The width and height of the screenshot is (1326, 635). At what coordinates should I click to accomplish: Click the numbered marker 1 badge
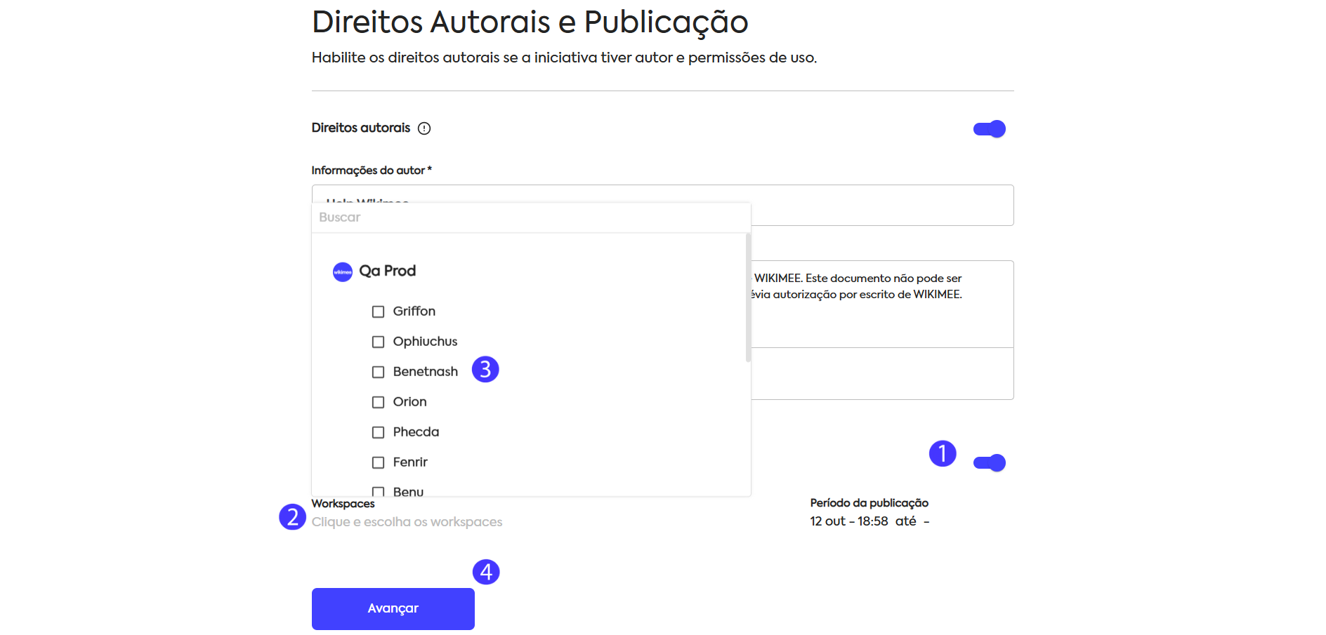[942, 453]
